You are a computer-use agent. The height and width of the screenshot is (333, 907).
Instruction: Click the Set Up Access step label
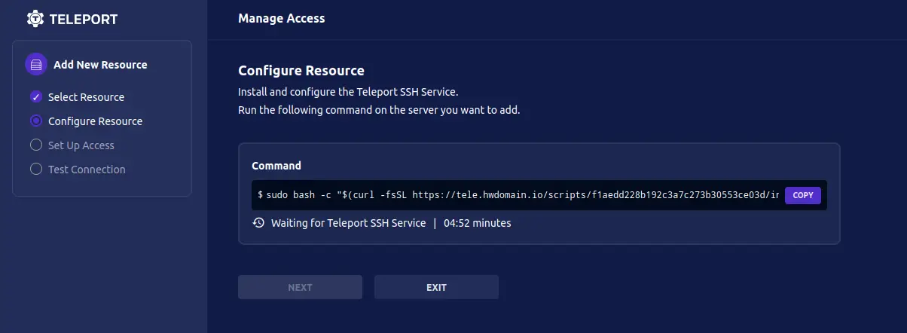81,145
